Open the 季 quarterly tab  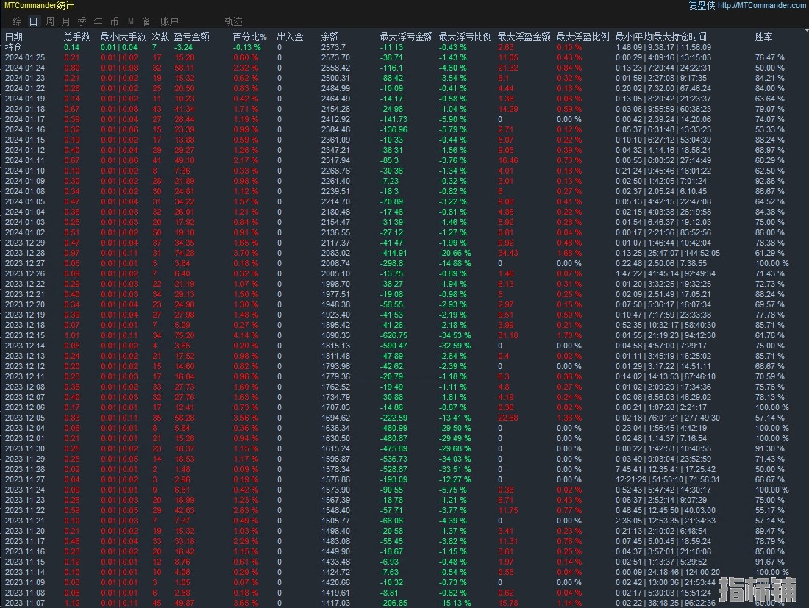pos(82,21)
